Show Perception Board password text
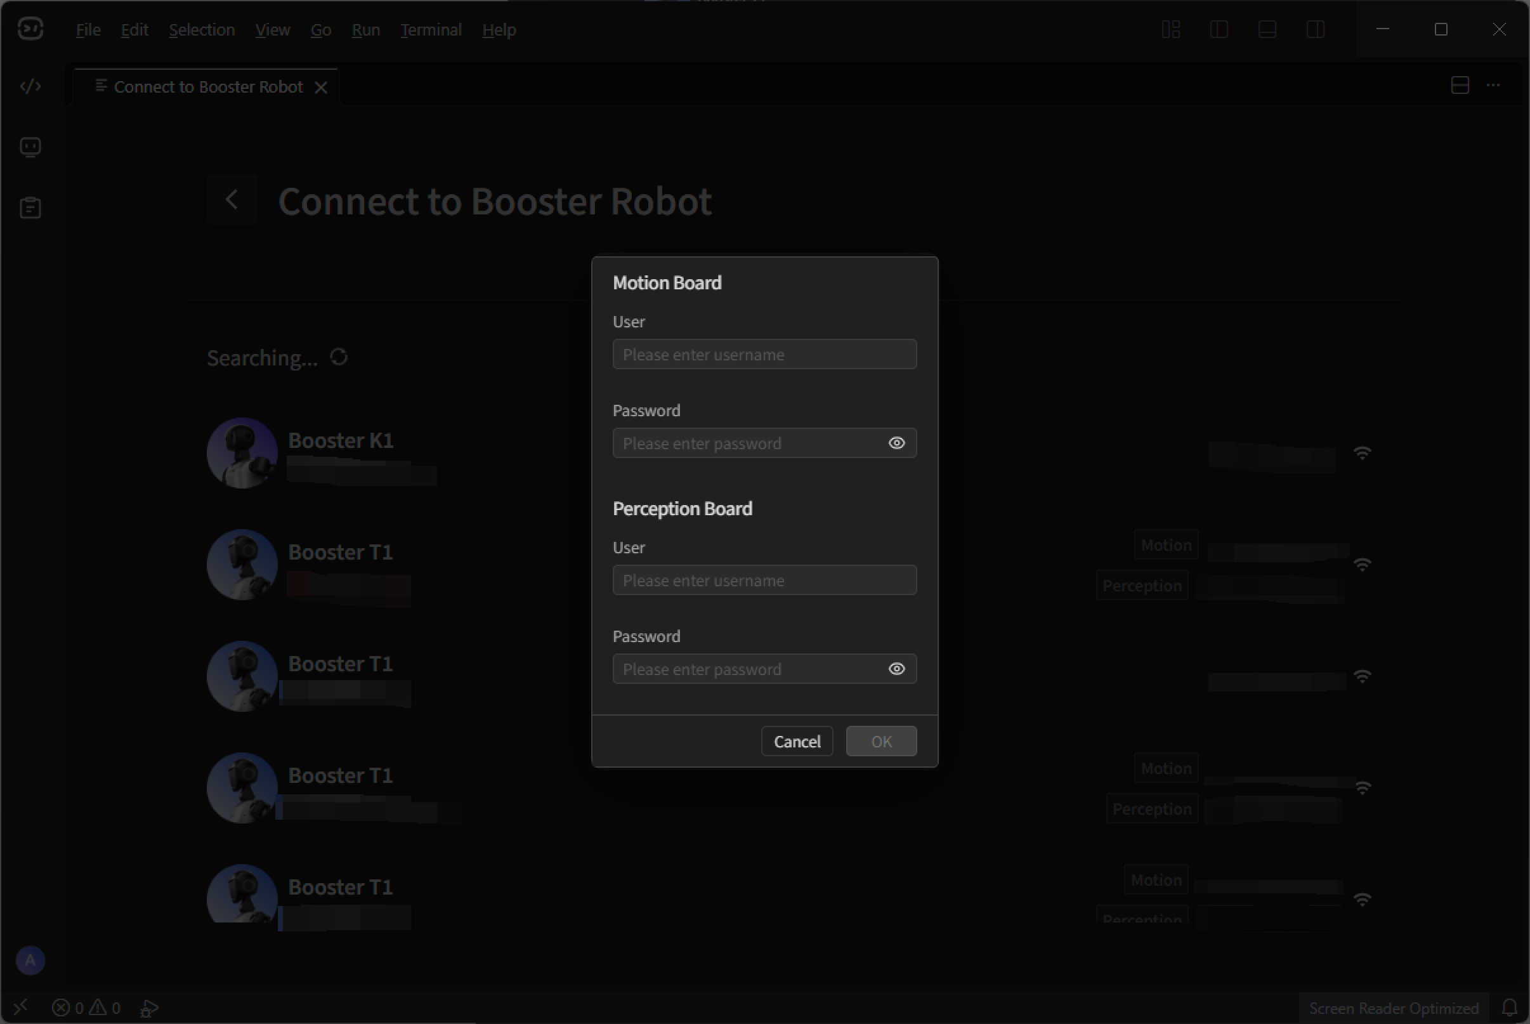The image size is (1530, 1024). pyautogui.click(x=897, y=669)
